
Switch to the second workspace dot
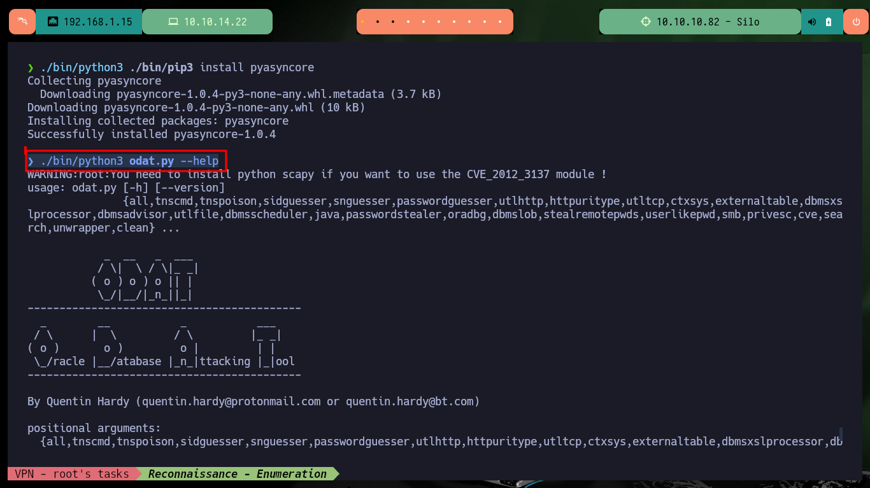pos(378,22)
